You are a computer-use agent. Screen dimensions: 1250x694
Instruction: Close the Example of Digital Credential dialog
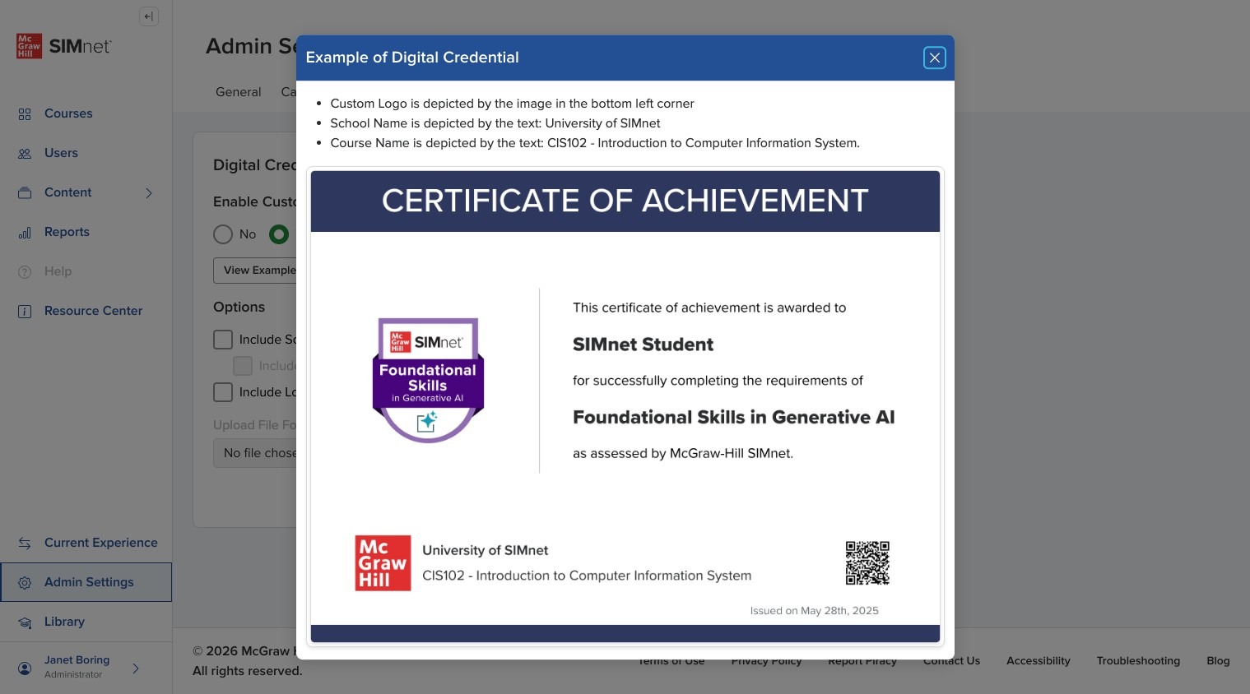[x=934, y=58]
